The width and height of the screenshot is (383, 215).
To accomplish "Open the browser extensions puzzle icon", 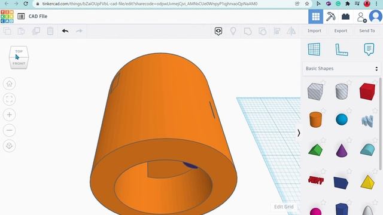I will (347, 4).
